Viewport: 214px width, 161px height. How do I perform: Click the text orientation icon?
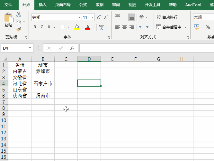(x=142, y=17)
